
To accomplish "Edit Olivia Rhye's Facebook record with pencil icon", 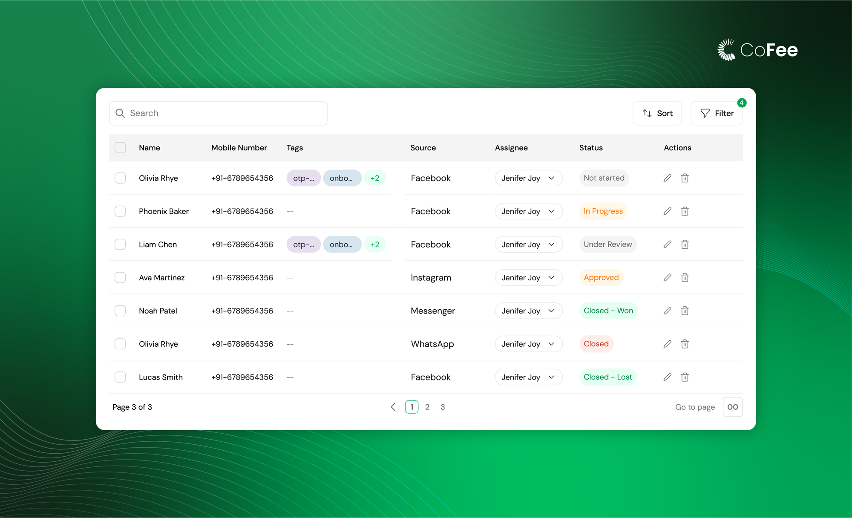I will 667,178.
